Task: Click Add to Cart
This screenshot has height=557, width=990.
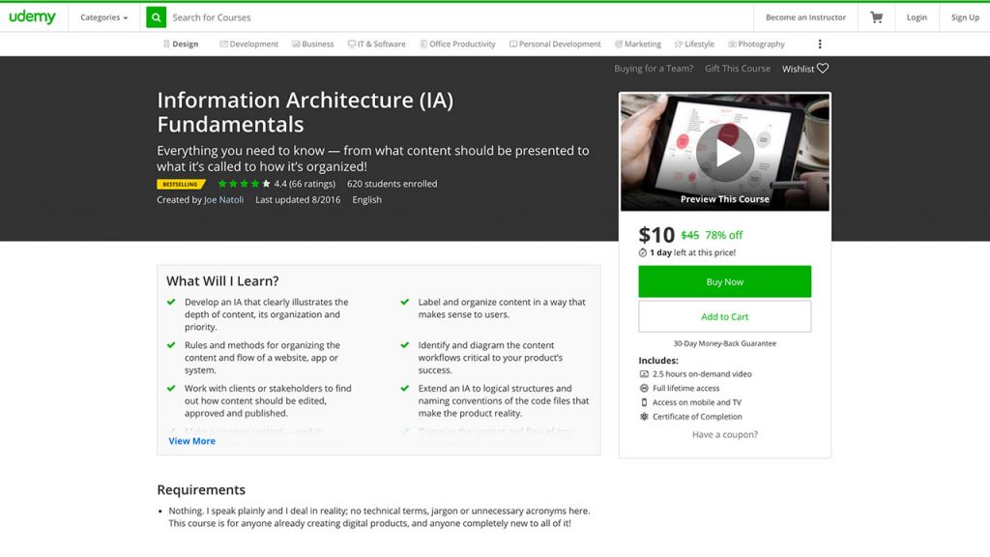Action: [723, 315]
